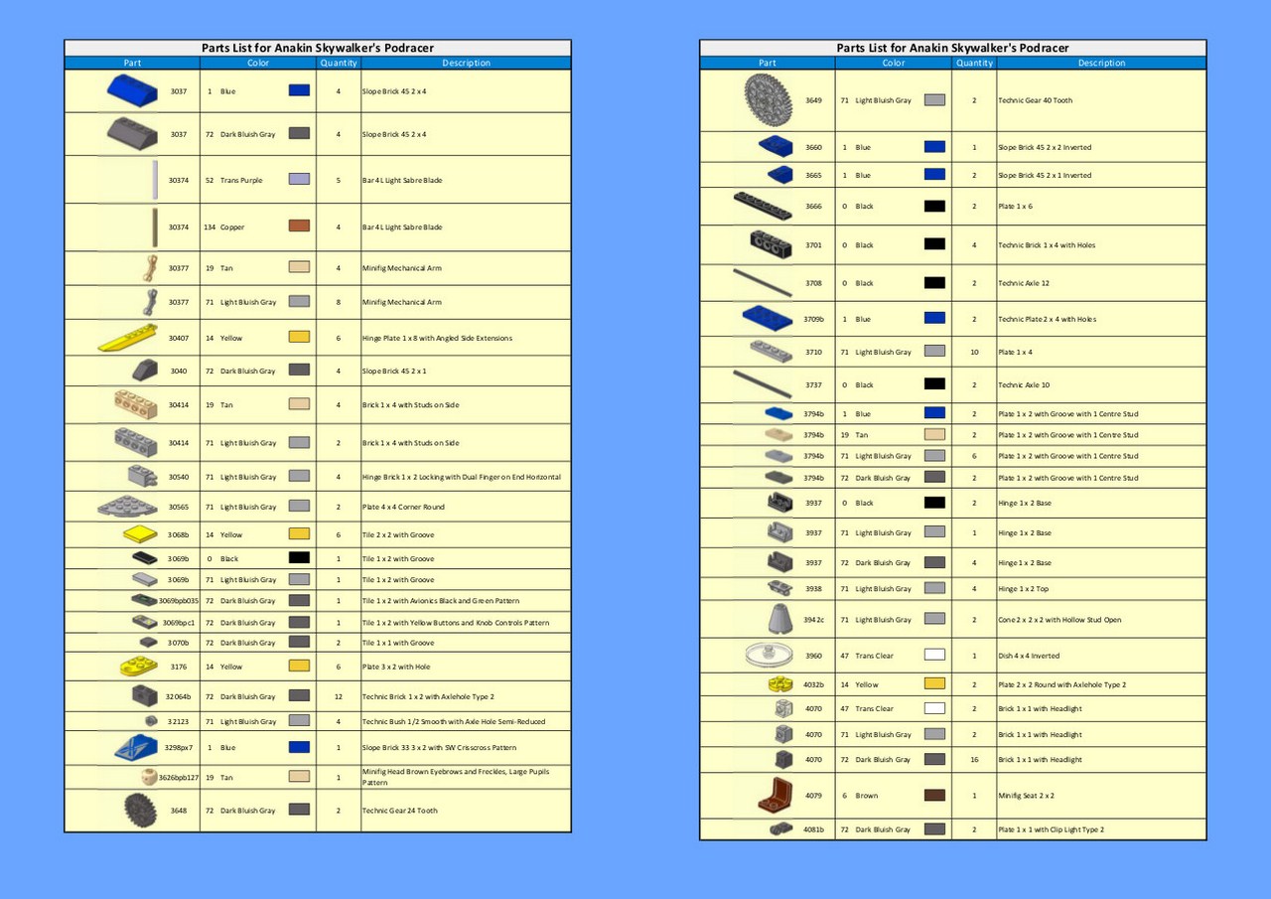
Task: Click the 3040 slope brick image
Action: click(146, 371)
